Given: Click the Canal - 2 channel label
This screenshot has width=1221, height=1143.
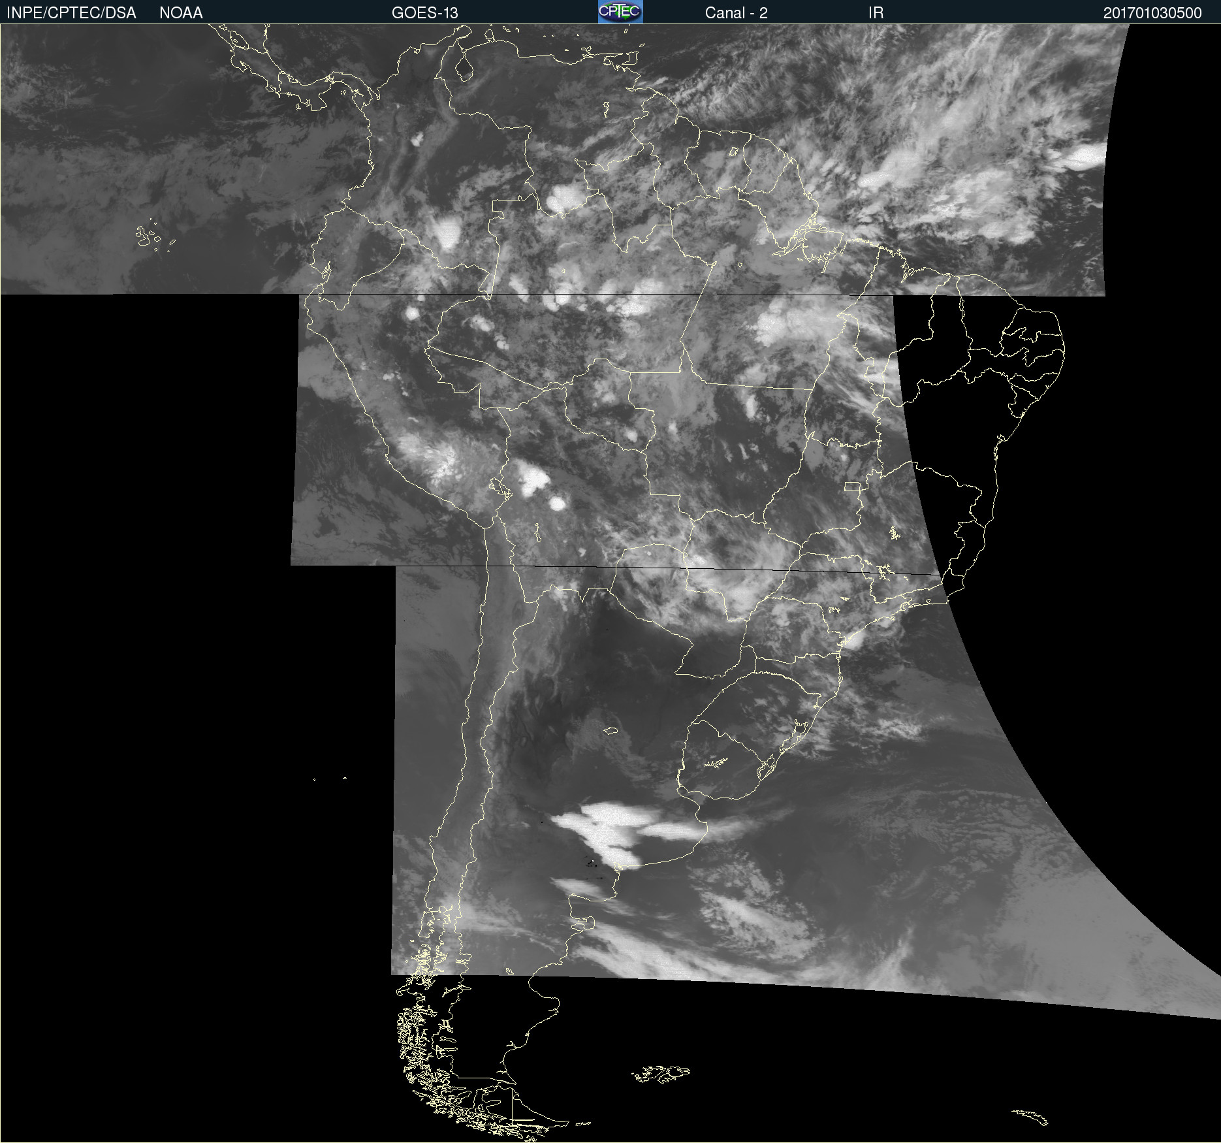Looking at the screenshot, I should coord(736,13).
